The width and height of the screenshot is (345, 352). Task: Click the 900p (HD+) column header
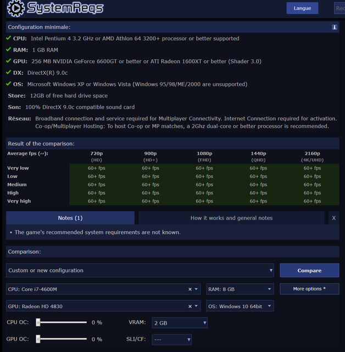tap(151, 156)
